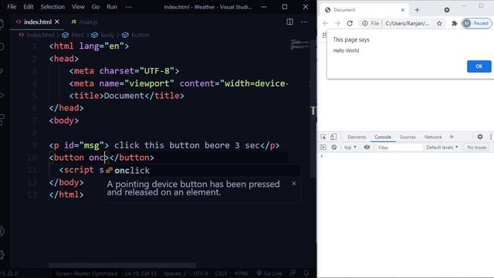Open Chrome extensions puzzle icon
The height and width of the screenshot is (278, 494).
pyautogui.click(x=454, y=23)
